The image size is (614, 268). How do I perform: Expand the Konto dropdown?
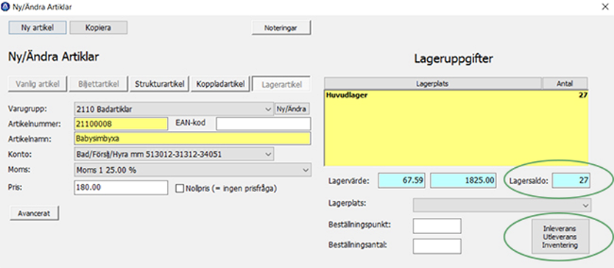tap(174, 155)
